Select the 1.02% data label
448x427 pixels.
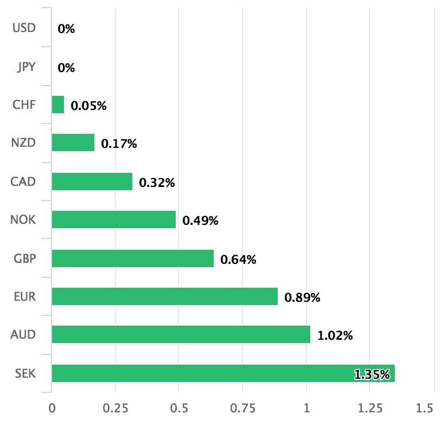coord(335,336)
